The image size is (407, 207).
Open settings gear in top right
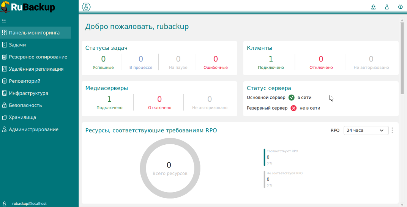click(x=400, y=7)
